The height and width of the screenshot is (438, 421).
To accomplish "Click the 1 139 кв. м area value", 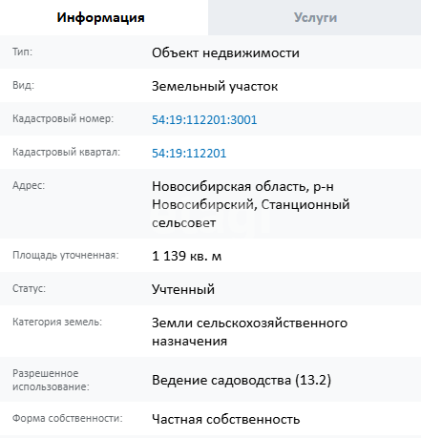I will tap(186, 256).
